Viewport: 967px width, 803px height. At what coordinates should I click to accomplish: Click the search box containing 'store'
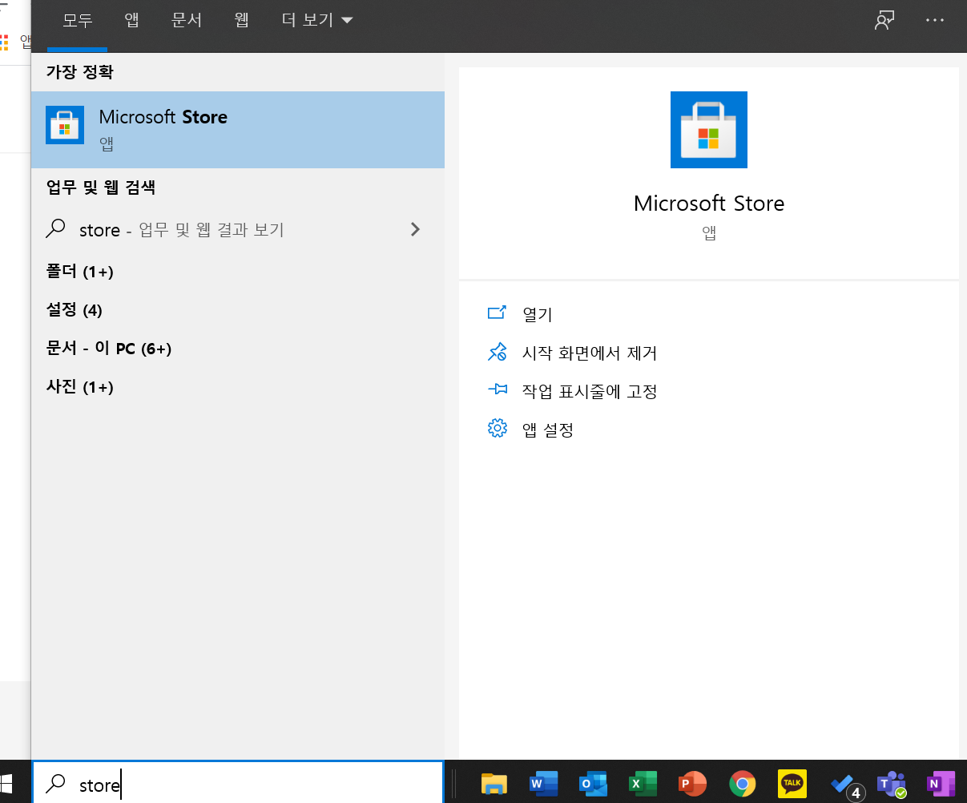[238, 784]
